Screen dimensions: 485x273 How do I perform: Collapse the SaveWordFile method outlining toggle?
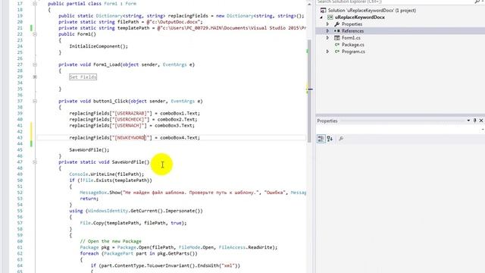point(35,162)
